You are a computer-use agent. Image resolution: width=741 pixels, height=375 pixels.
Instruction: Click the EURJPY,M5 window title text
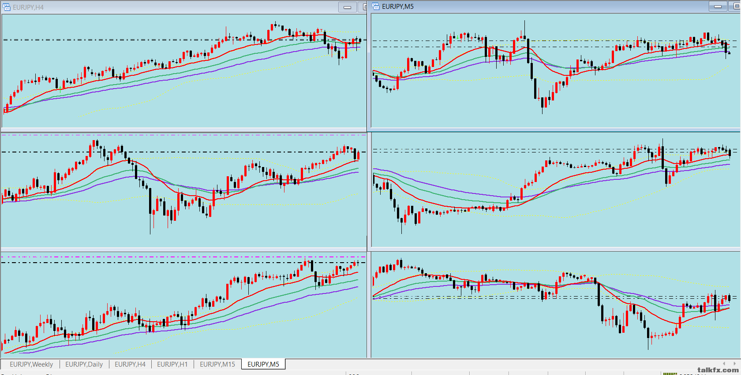(398, 6)
